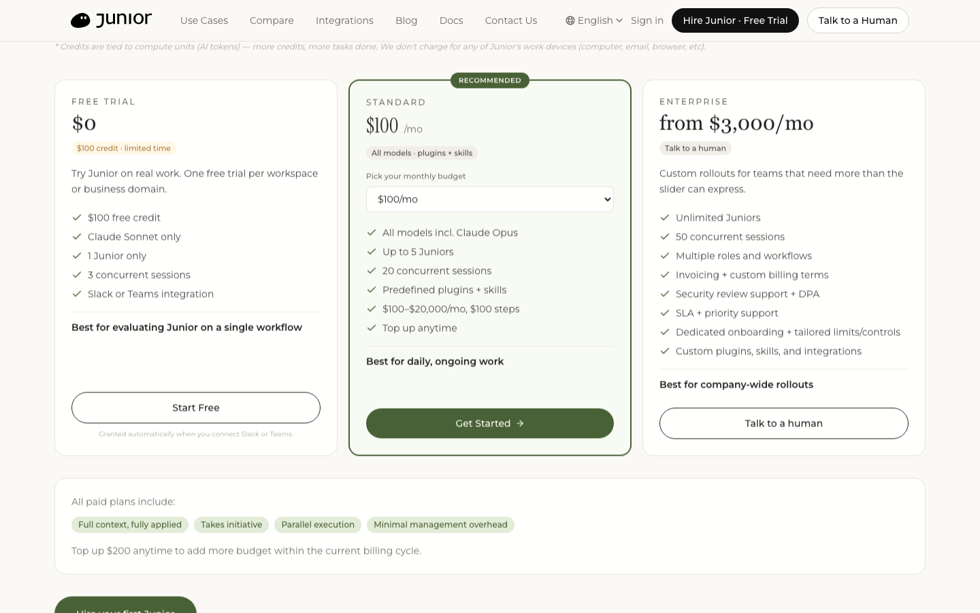Click the globe language icon
Image resolution: width=980 pixels, height=613 pixels.
tap(570, 20)
